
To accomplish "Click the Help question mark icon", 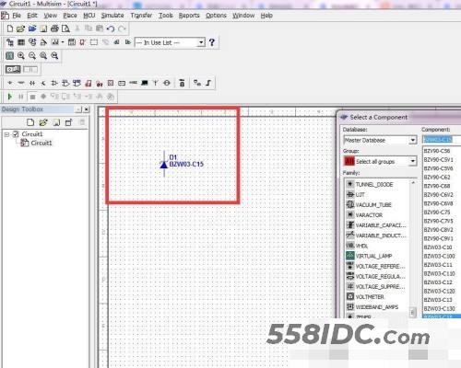I will tap(212, 42).
